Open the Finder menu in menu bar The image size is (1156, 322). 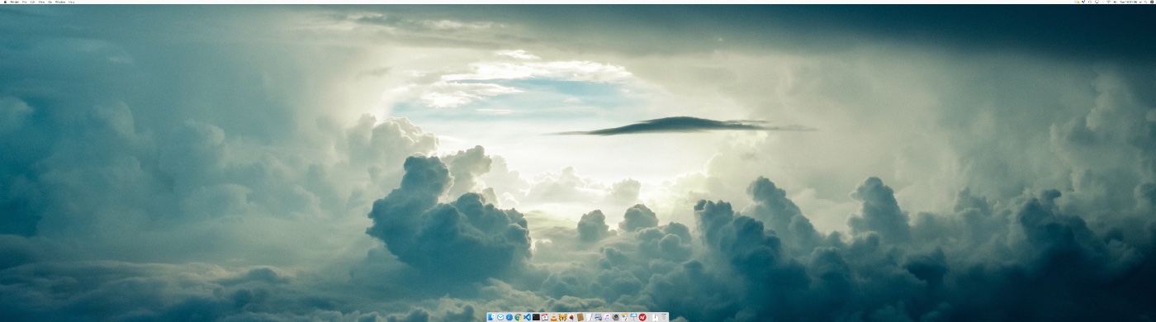pyautogui.click(x=15, y=2)
